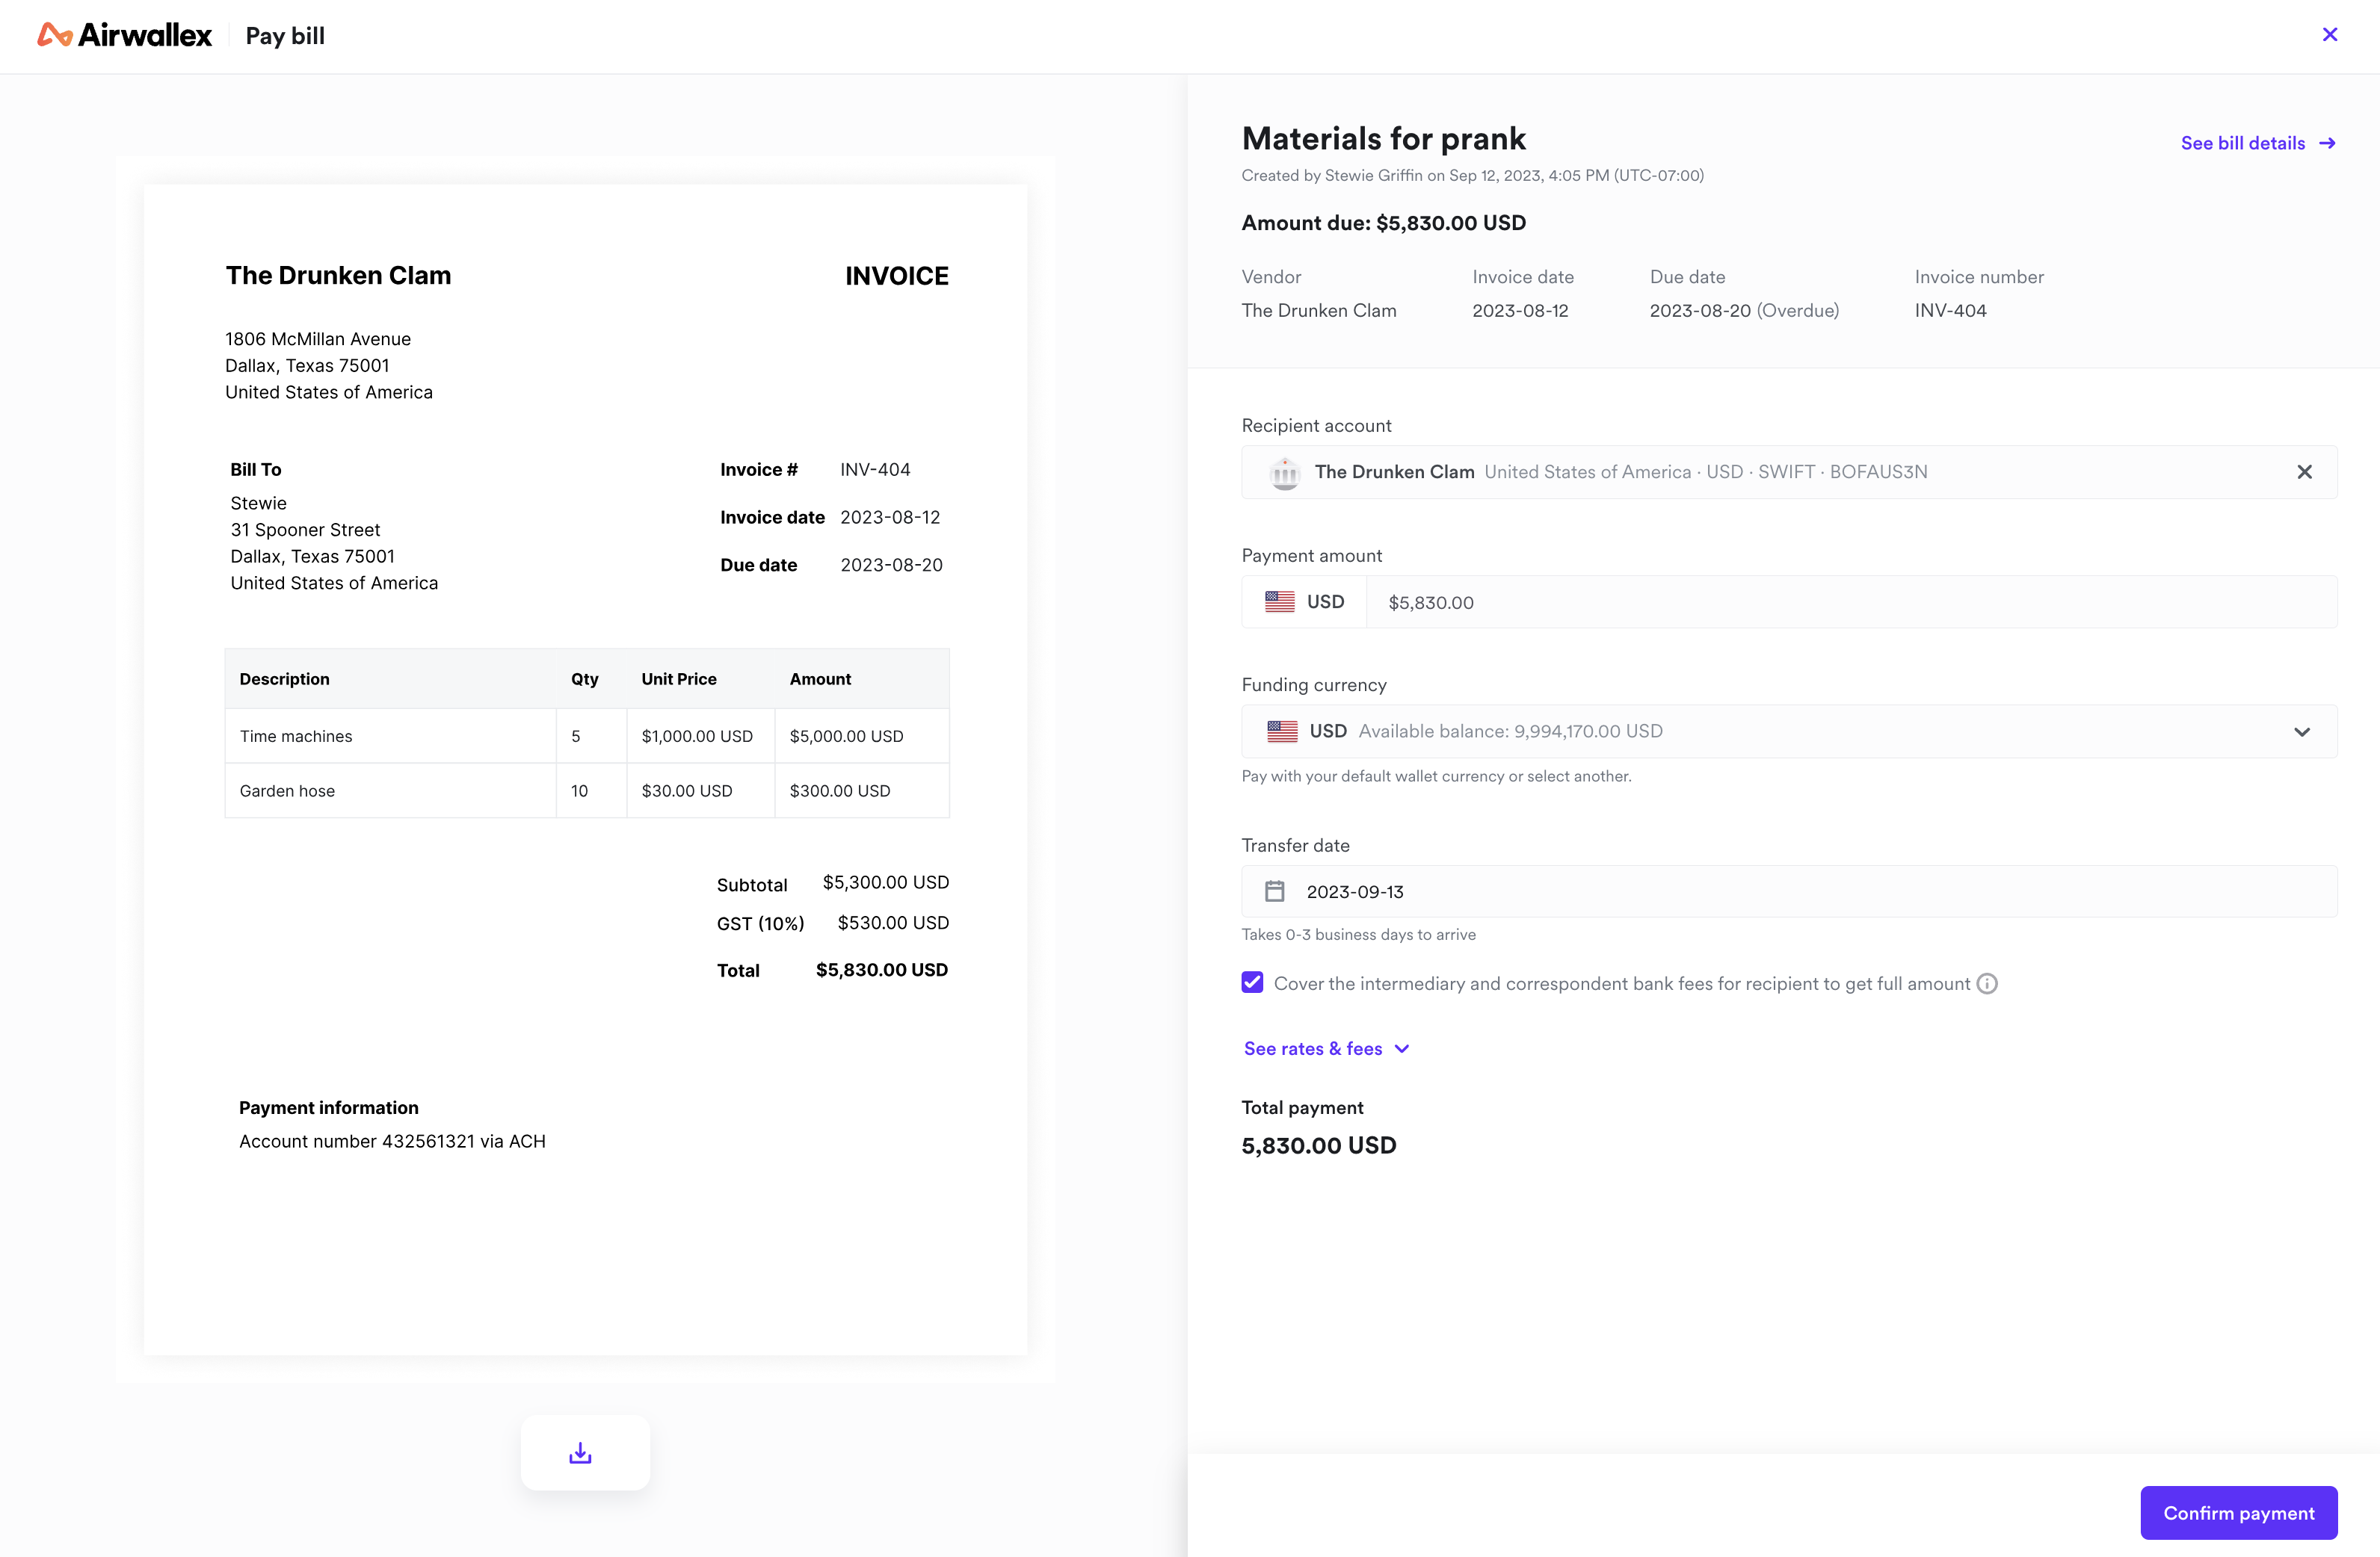
Task: Open See bill details link
Action: tap(2242, 143)
